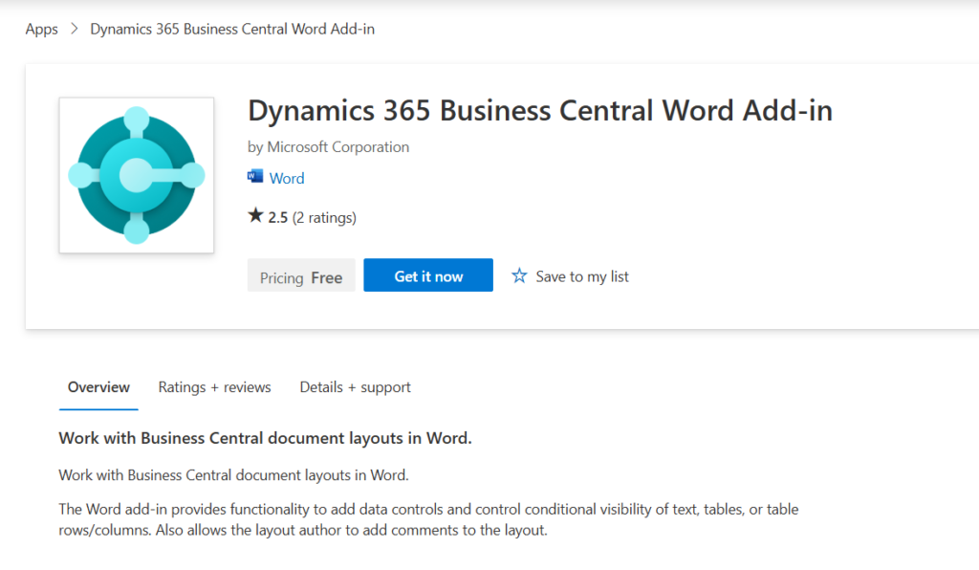Go back to Apps via breadcrumb
Image resolution: width=979 pixels, height=570 pixels.
pos(41,29)
